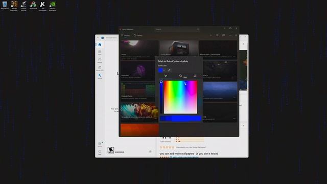Open Lively settings gear in the toolbar
Viewport: 327px width, 184px height.
236,35
